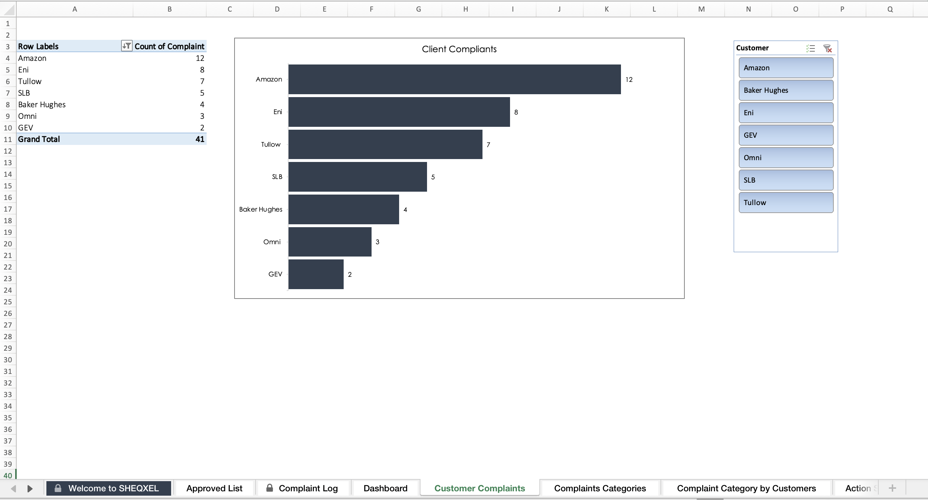Select the Amazon bar in chart

click(455, 79)
